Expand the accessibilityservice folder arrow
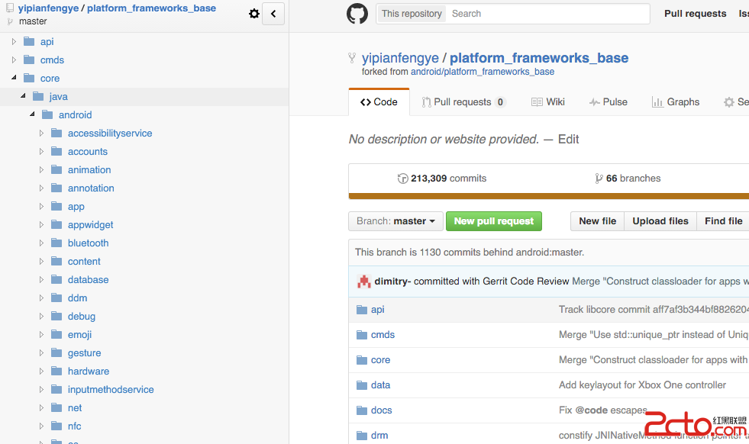The height and width of the screenshot is (444, 749). coord(41,133)
